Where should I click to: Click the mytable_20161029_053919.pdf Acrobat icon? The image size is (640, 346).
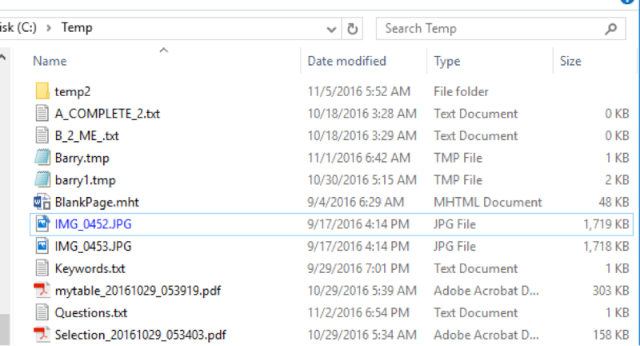tap(42, 290)
